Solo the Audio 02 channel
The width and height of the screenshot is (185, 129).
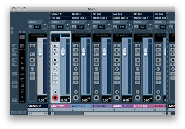97,50
